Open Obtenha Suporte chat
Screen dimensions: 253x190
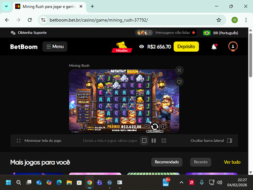click(x=29, y=32)
